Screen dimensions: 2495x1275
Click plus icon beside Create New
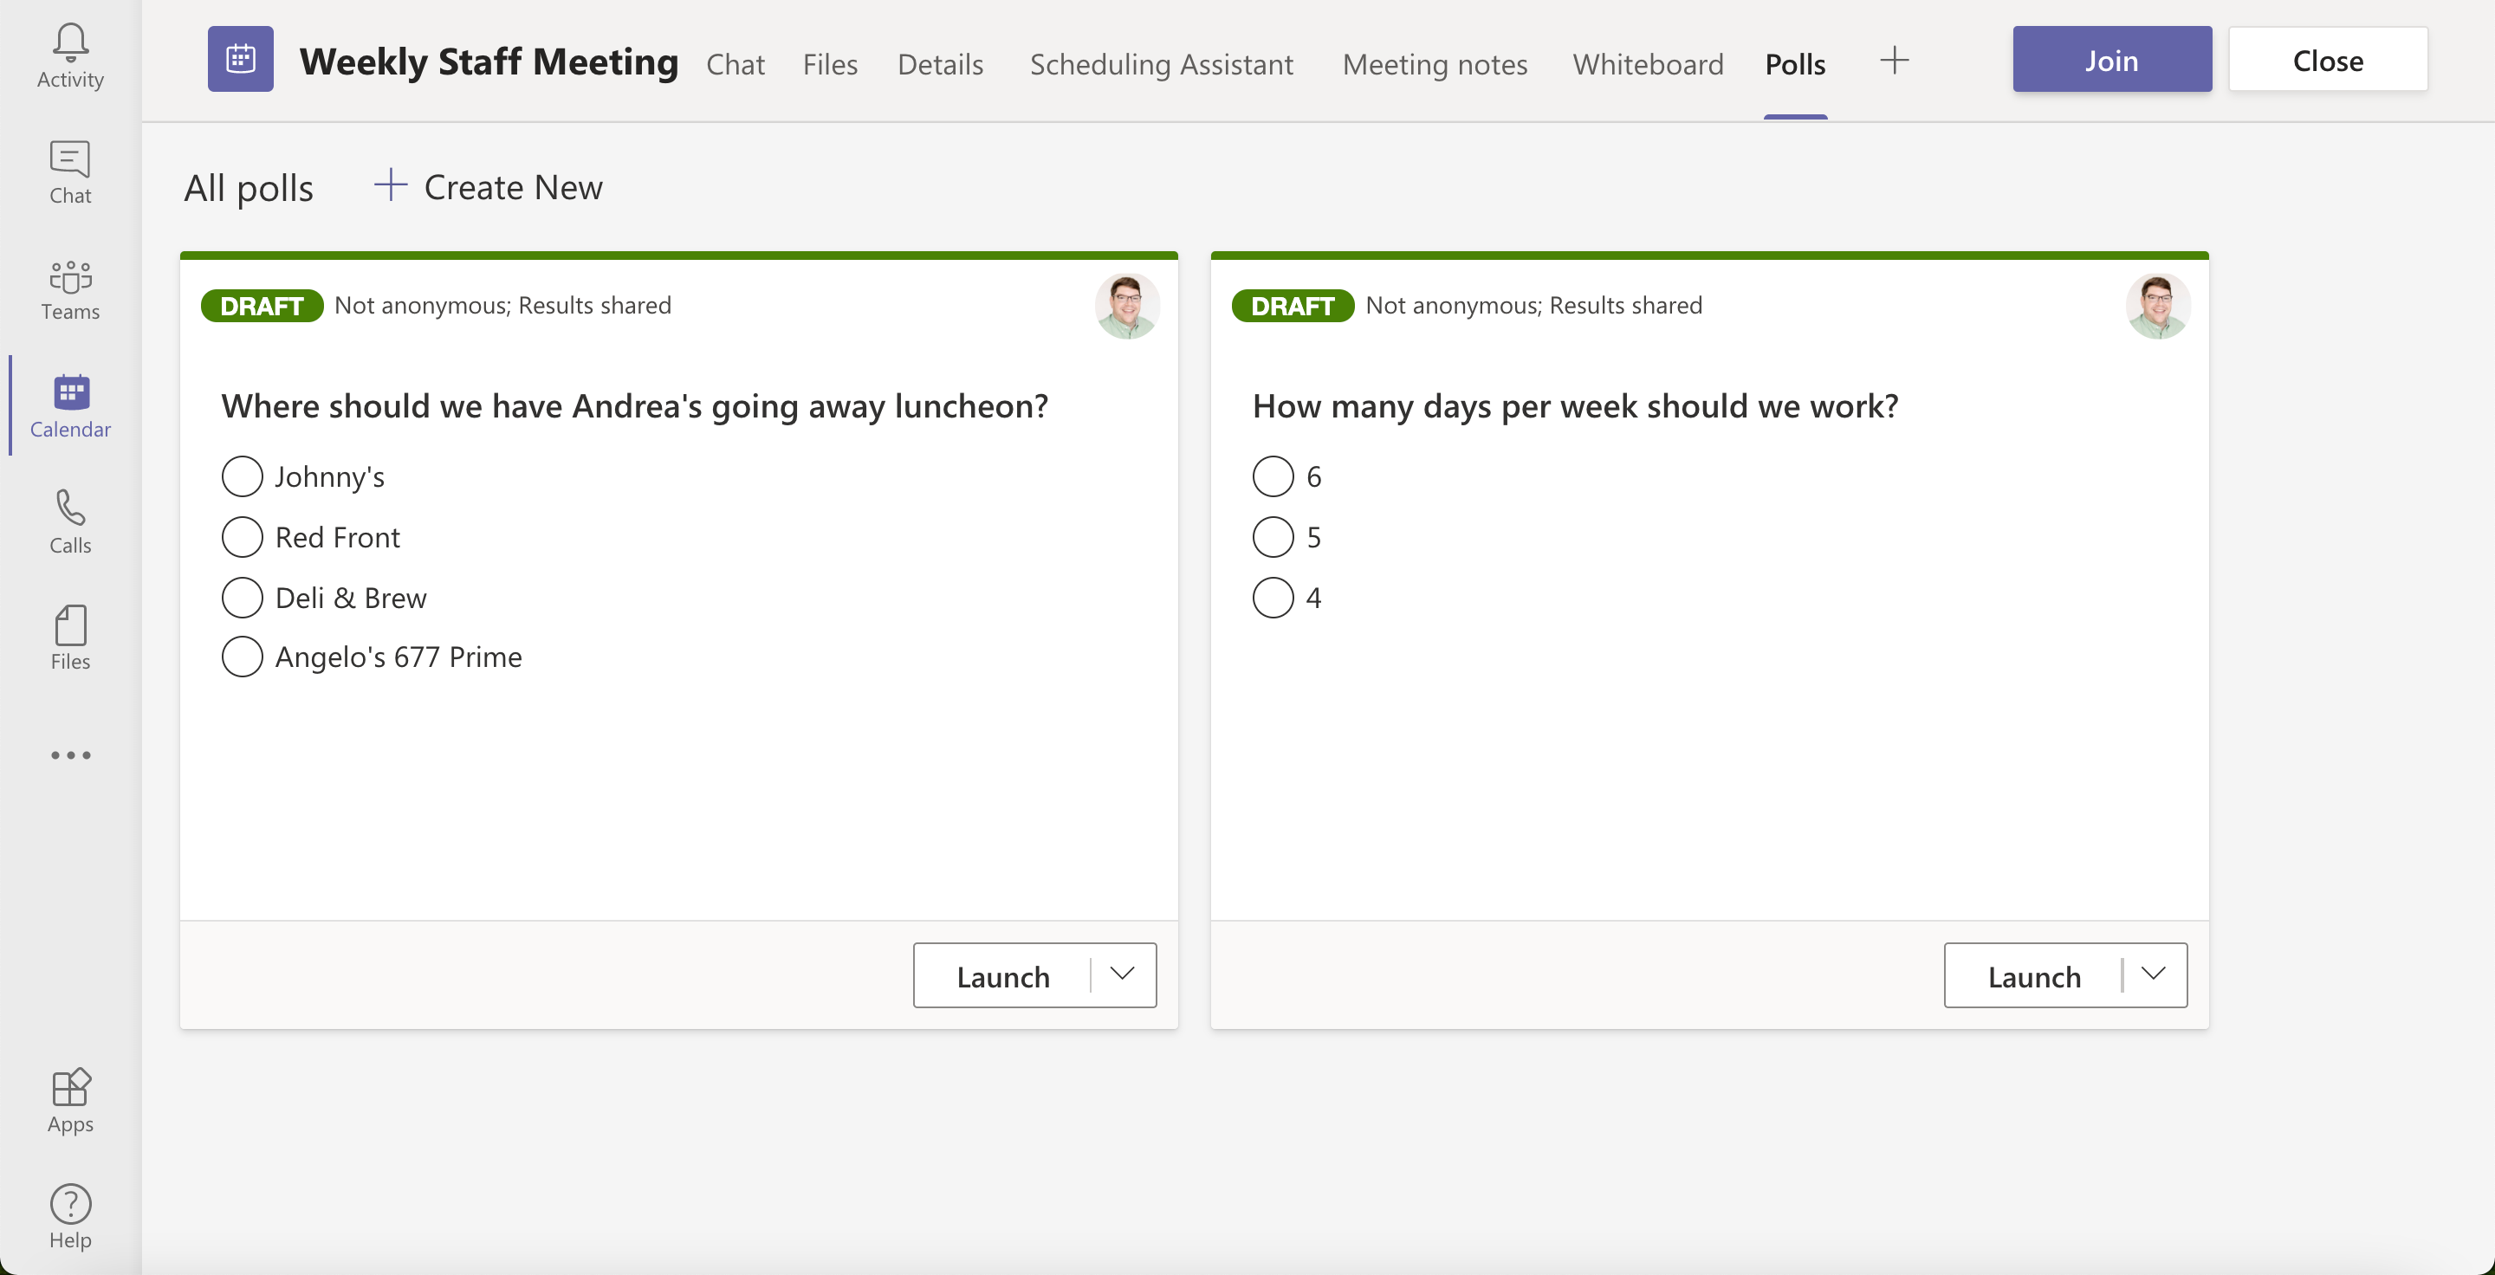(x=391, y=184)
